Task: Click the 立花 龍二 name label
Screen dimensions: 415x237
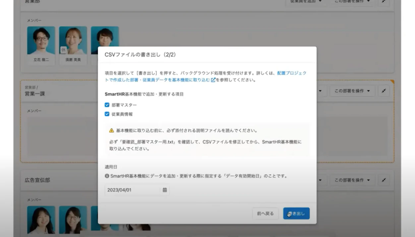Action: [41, 60]
